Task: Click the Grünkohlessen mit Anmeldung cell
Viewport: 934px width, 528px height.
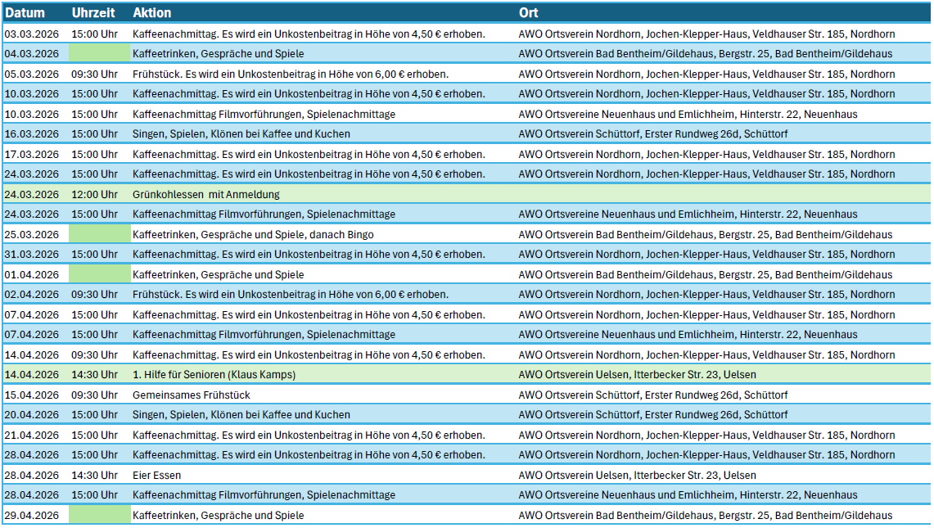Action: 206,194
